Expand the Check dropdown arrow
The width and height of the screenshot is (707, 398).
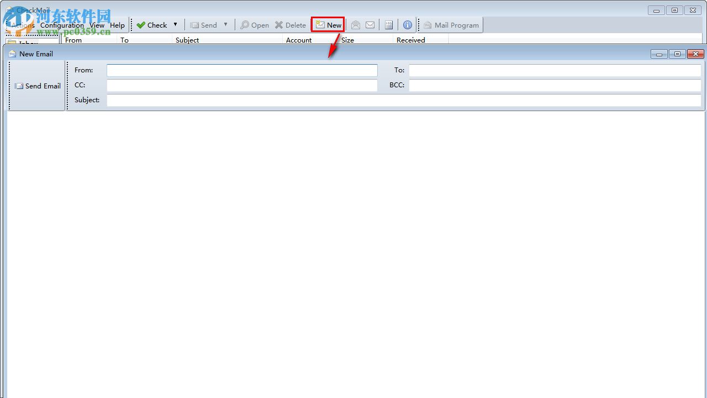[x=176, y=25]
